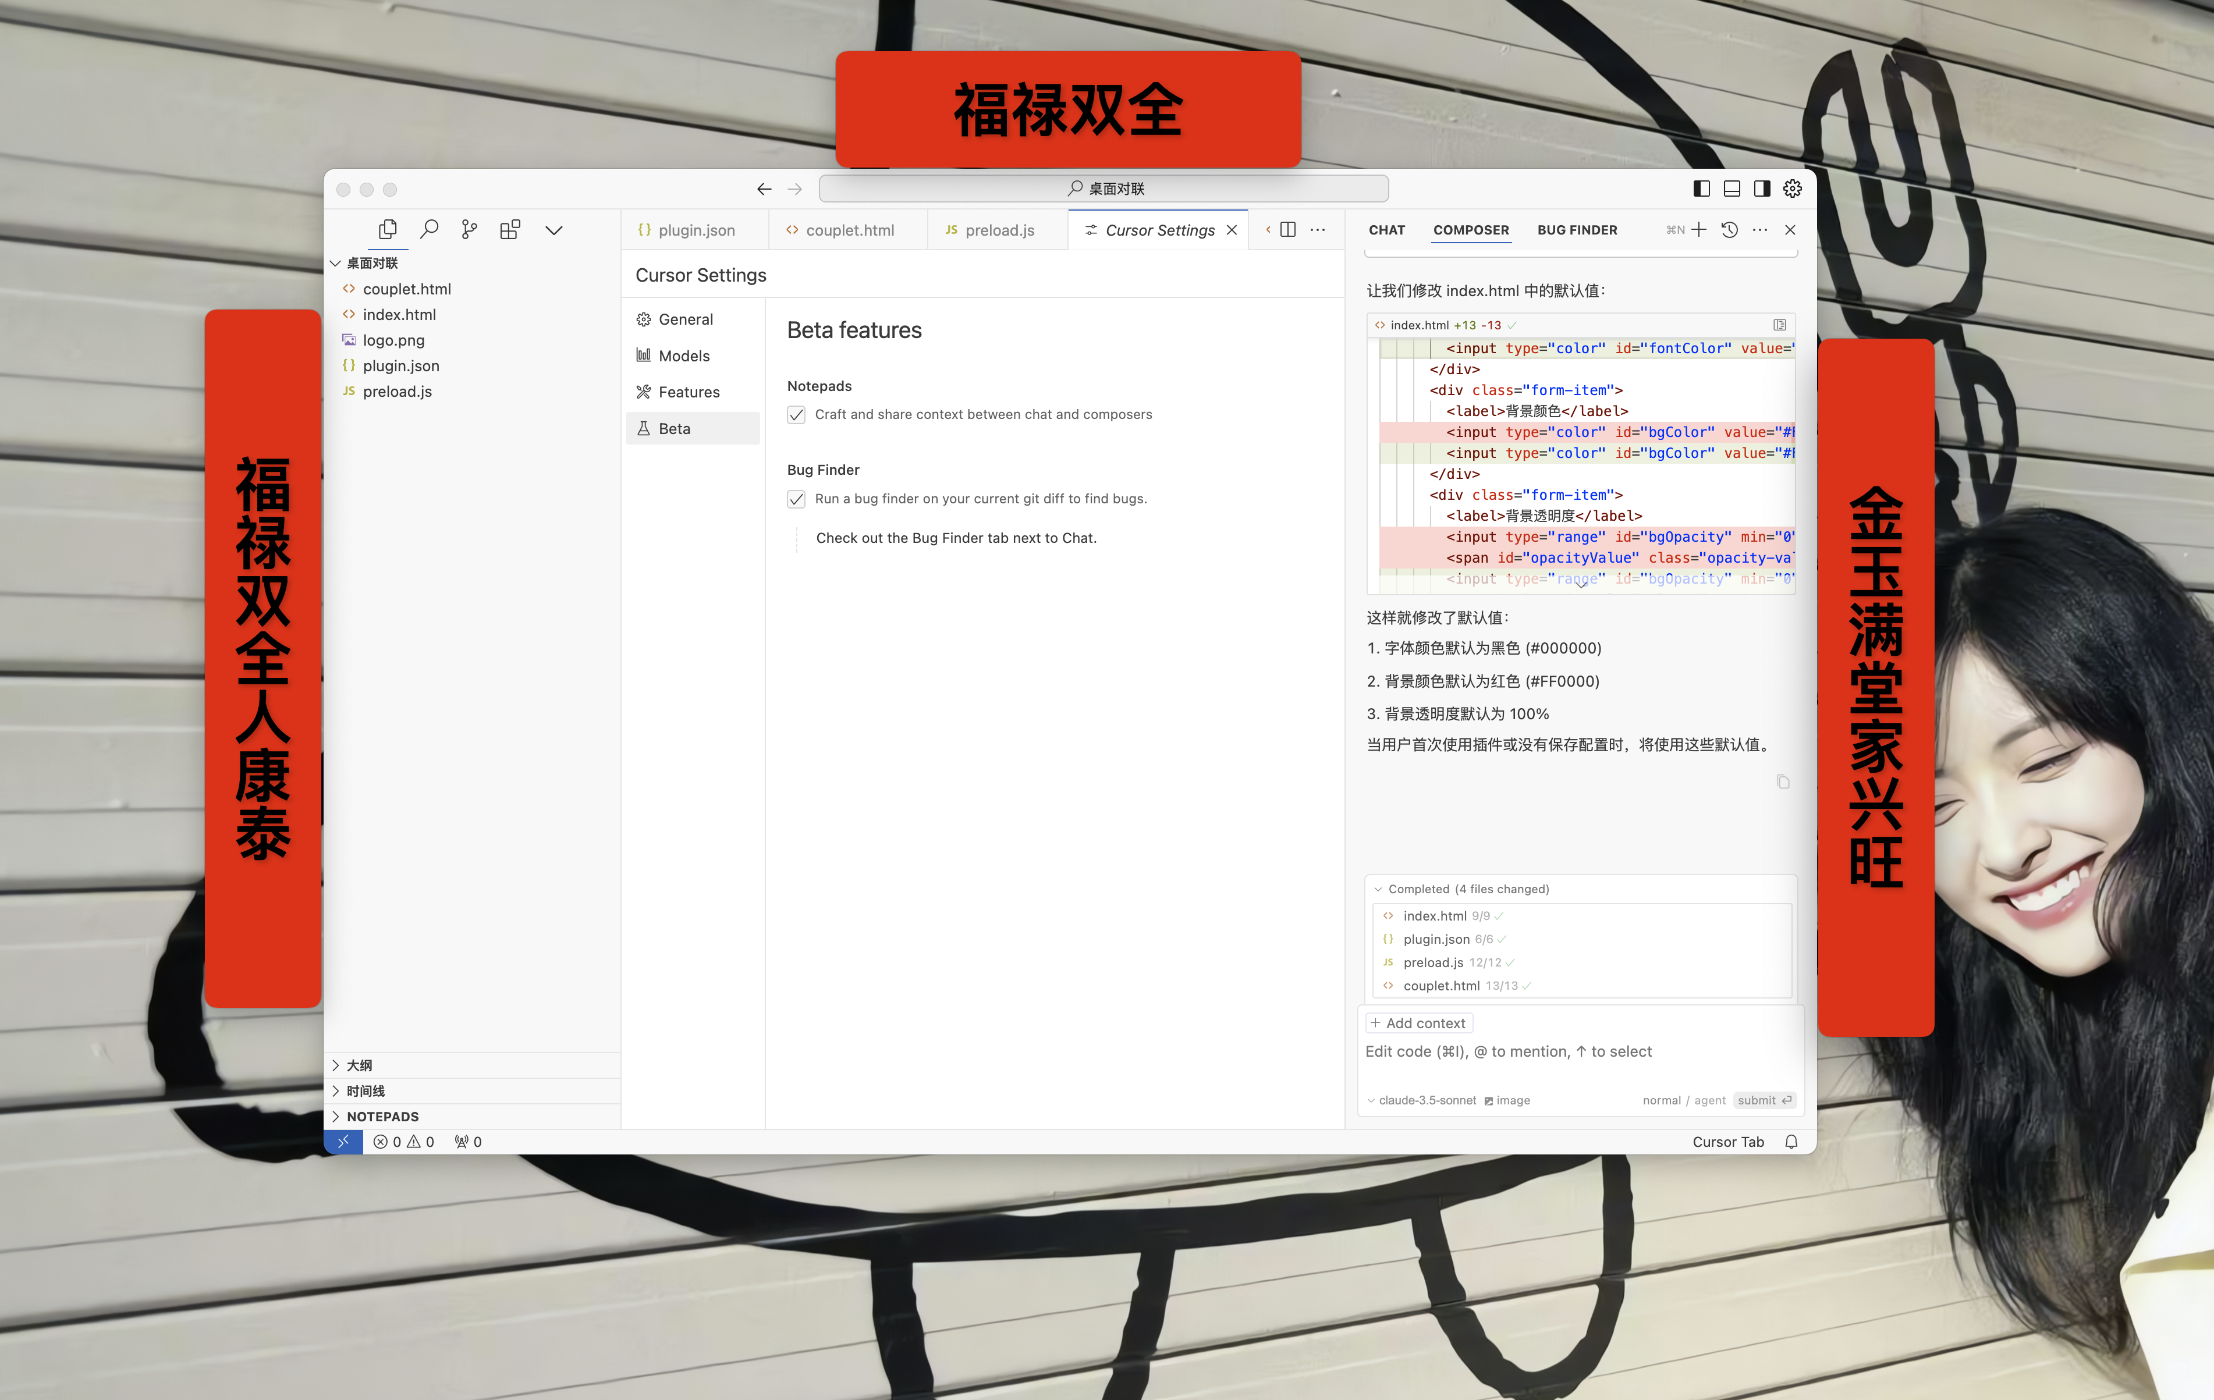The height and width of the screenshot is (1400, 2214).
Task: Select Beta settings section
Action: click(693, 428)
